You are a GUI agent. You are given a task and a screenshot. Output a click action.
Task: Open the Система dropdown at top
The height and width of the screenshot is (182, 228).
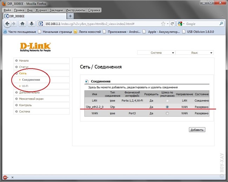[156, 53]
